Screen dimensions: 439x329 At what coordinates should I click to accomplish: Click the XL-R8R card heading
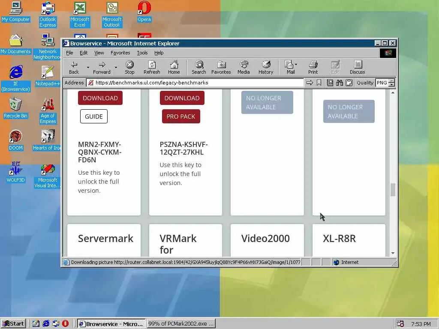(340, 238)
